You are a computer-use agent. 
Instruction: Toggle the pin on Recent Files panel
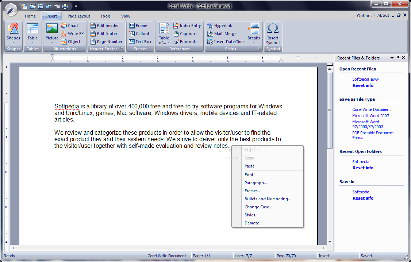point(398,58)
